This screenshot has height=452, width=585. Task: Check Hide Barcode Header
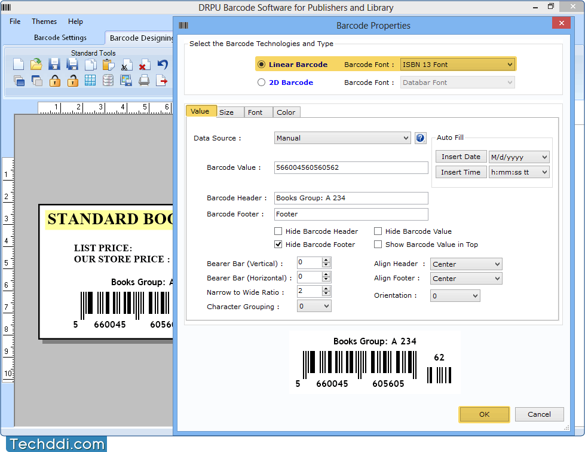click(278, 231)
